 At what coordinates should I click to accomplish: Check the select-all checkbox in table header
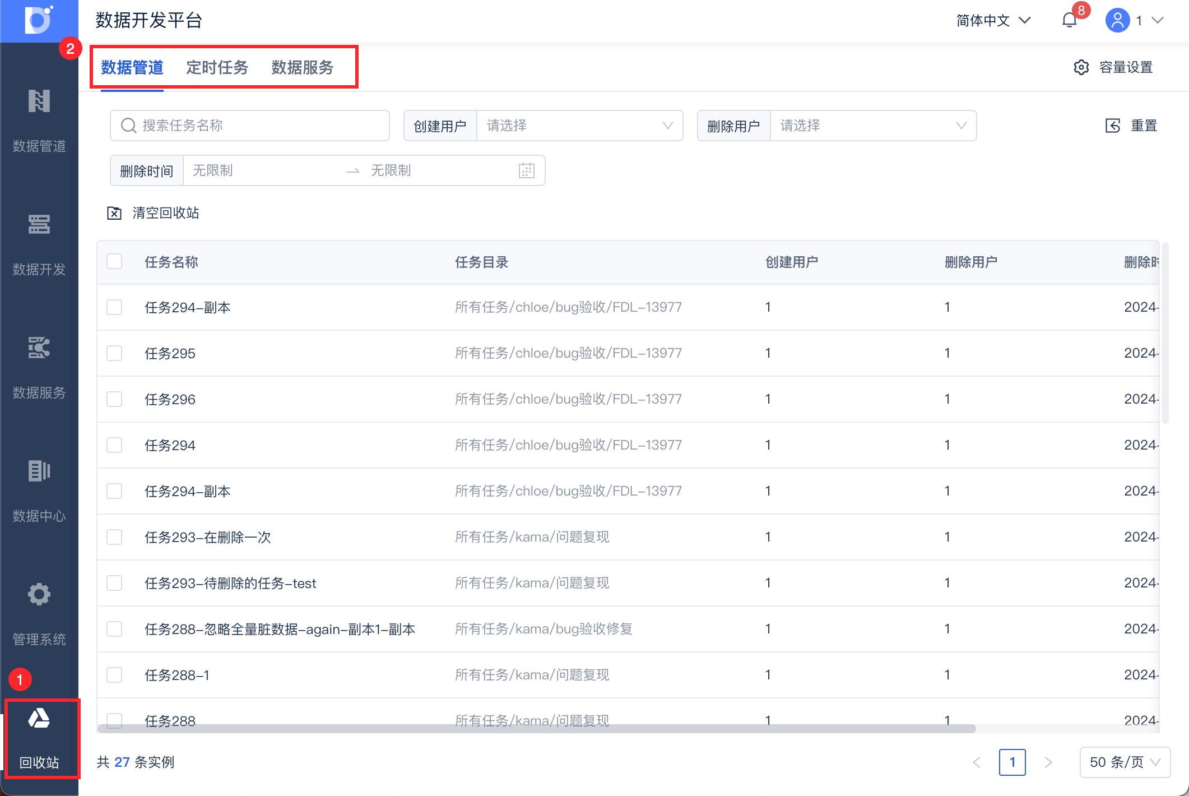[x=114, y=262]
